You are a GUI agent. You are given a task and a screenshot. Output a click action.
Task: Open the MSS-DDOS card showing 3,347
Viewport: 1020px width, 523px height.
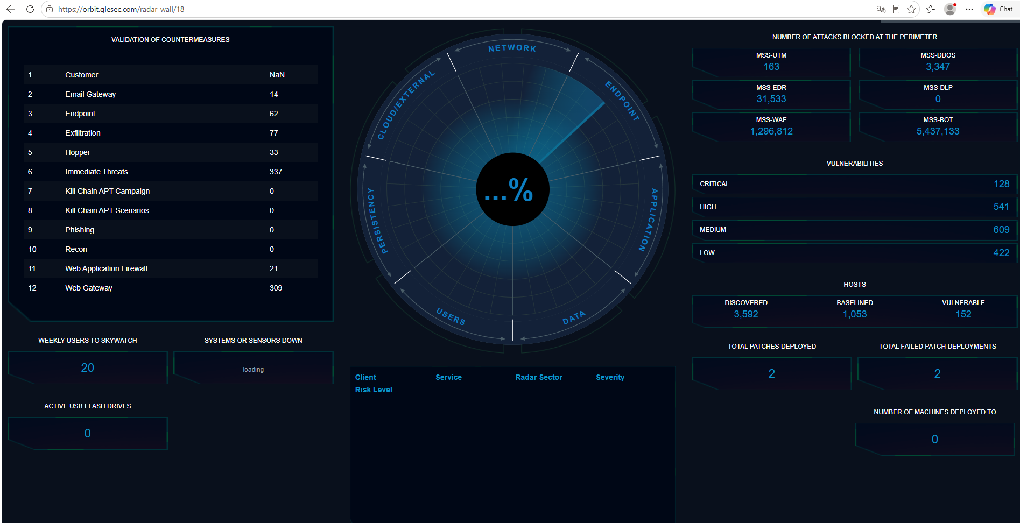tap(938, 62)
